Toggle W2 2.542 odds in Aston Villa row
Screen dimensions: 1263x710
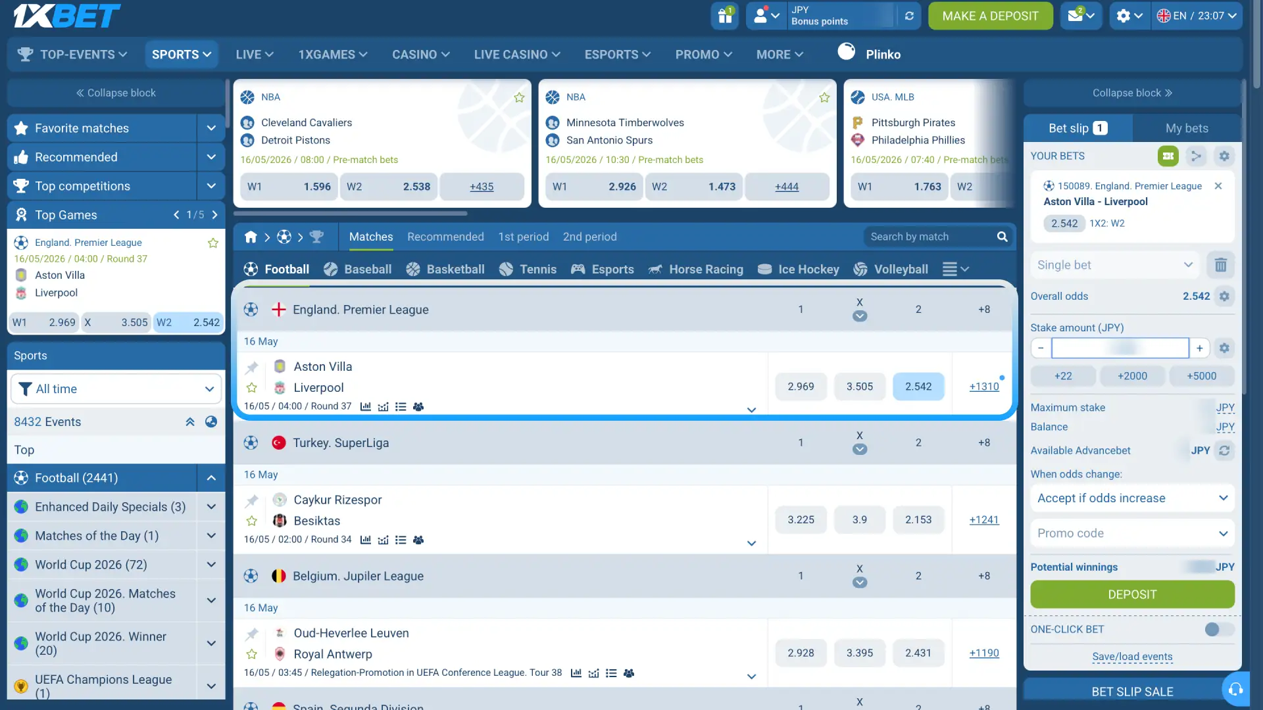click(x=918, y=387)
